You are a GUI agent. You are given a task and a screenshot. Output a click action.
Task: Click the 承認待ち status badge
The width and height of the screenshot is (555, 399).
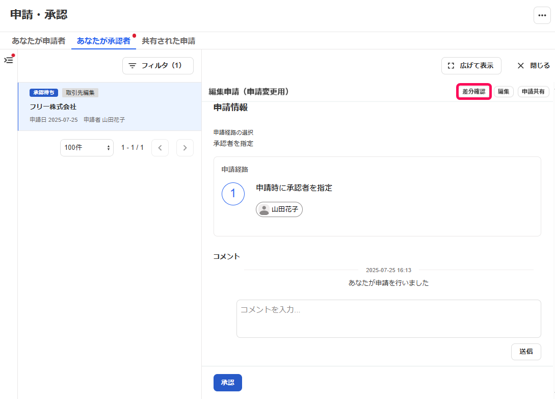43,93
